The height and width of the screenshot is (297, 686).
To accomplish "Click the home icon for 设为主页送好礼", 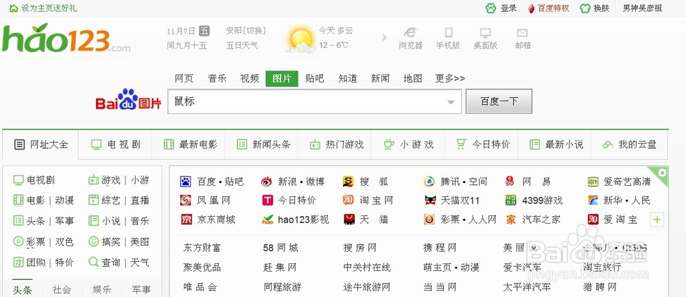I will click(x=14, y=8).
